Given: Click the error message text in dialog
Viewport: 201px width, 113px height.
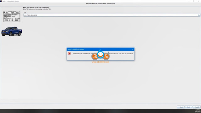Looking at the screenshot, I should coord(103,54).
